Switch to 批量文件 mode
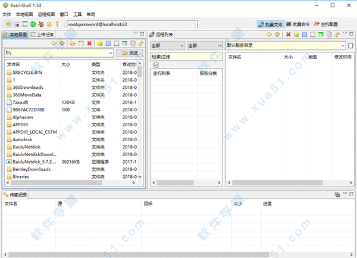This screenshot has height=258, width=357. pos(271,24)
